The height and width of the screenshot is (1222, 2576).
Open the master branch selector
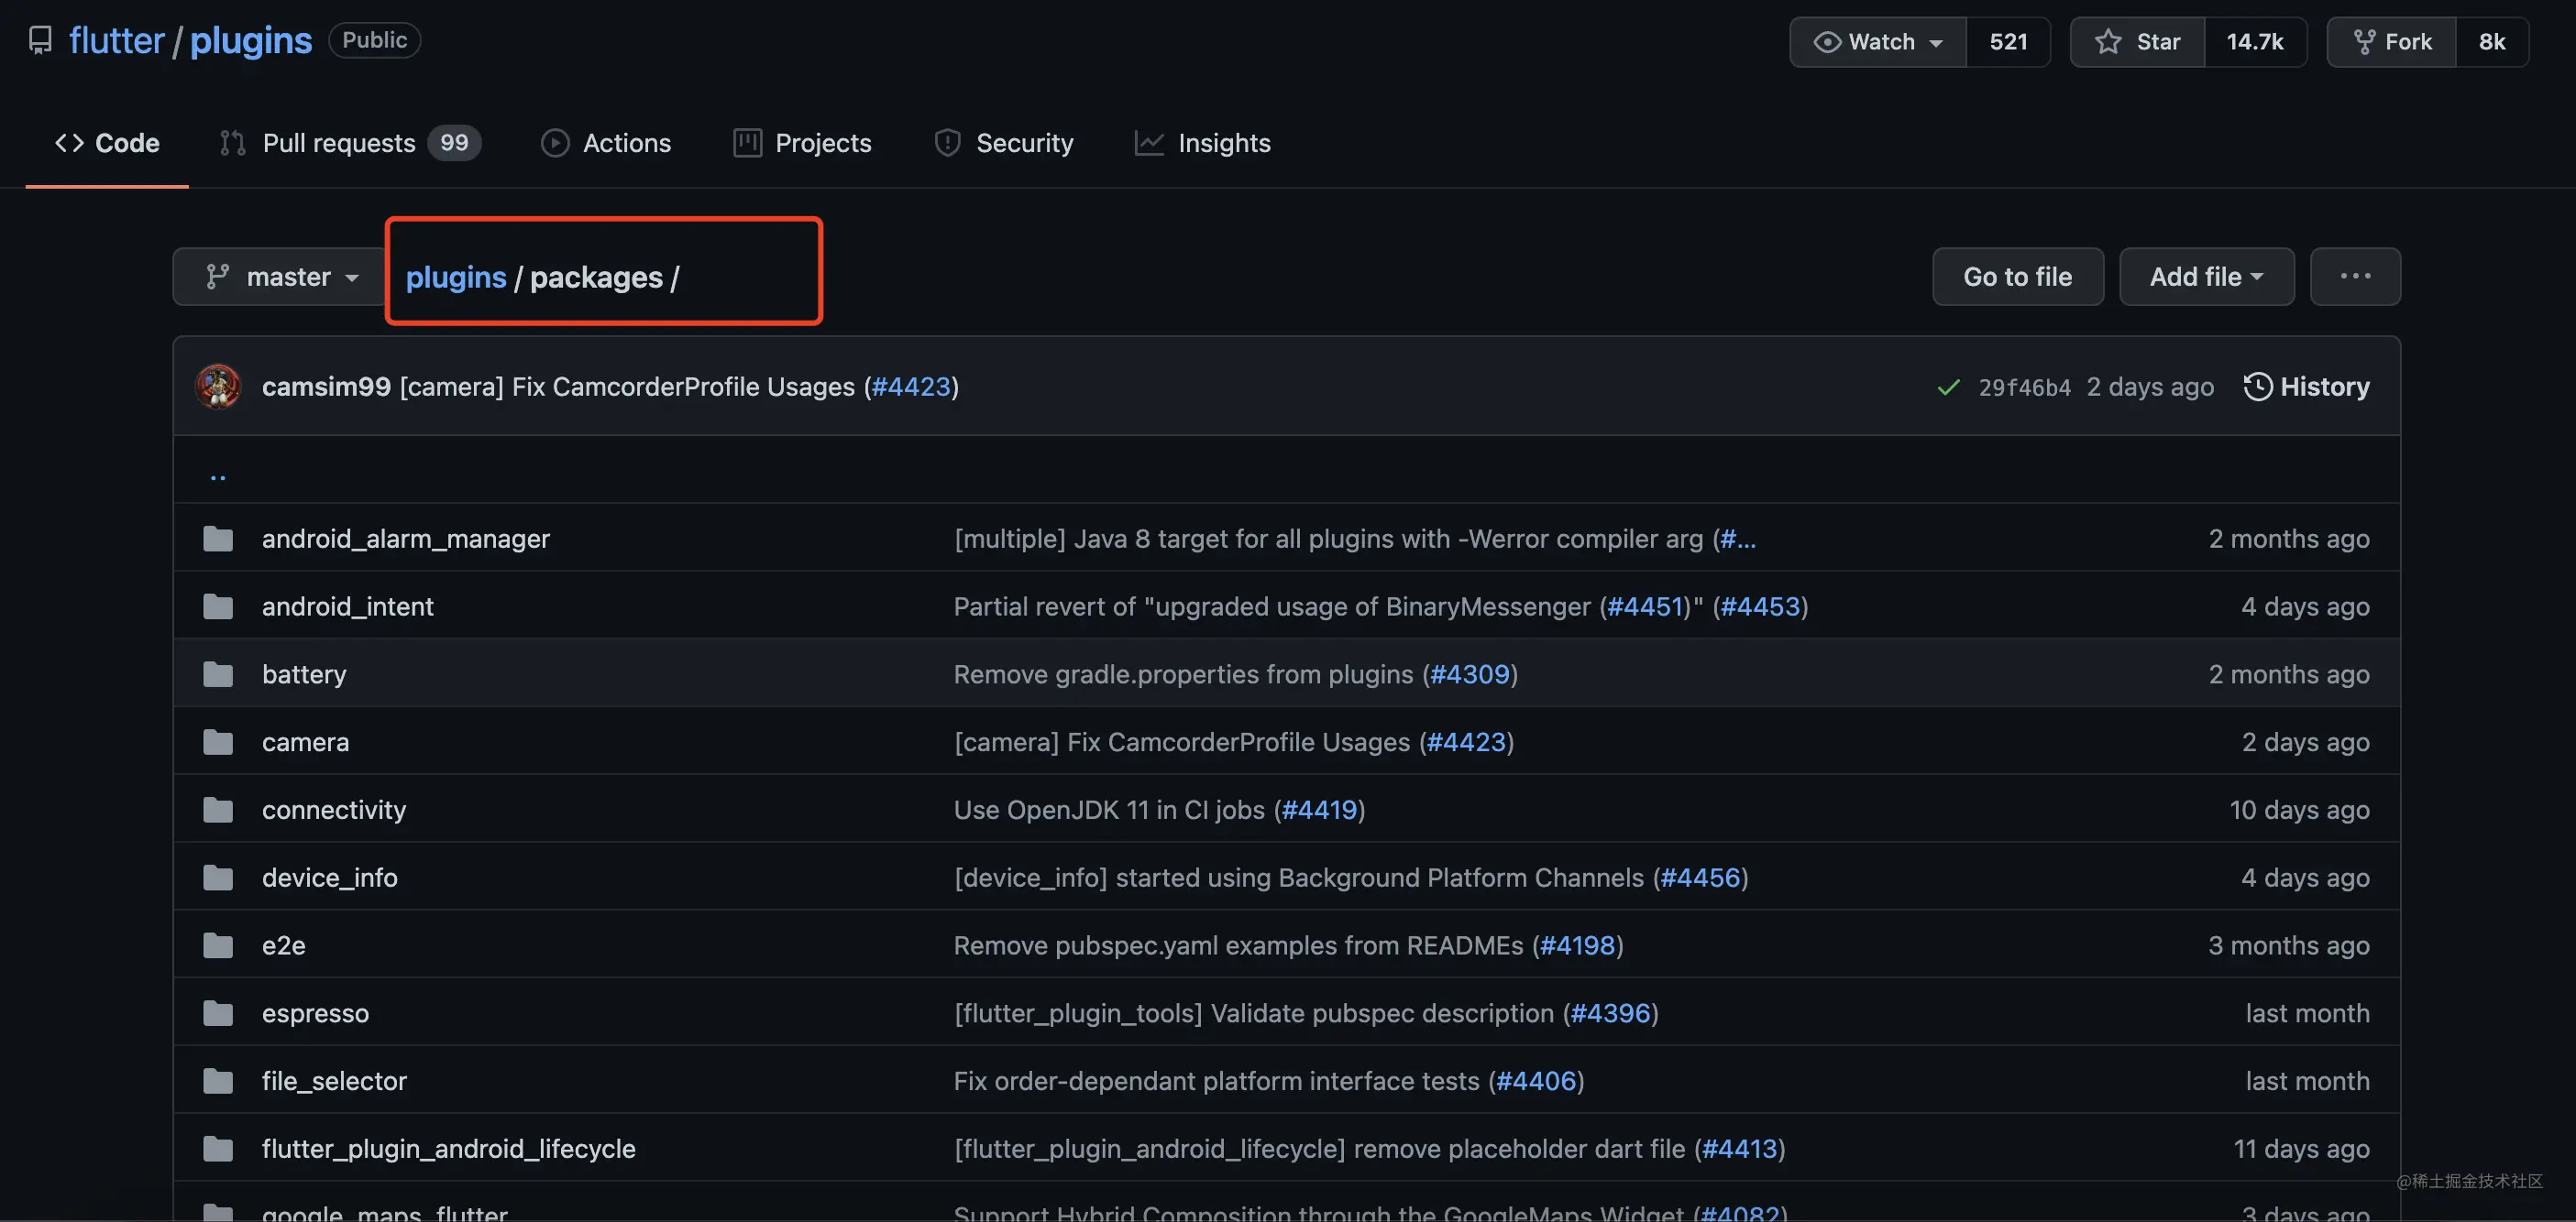(280, 277)
